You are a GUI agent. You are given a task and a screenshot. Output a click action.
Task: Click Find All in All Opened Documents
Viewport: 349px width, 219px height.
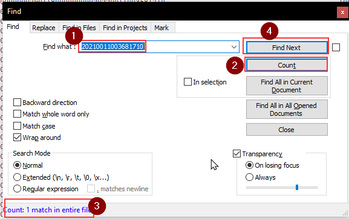click(287, 109)
